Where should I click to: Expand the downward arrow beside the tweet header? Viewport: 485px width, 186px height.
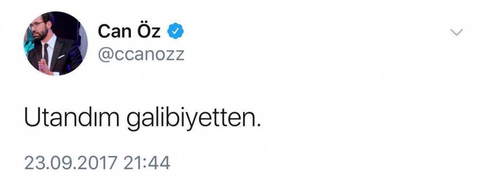[x=456, y=32]
